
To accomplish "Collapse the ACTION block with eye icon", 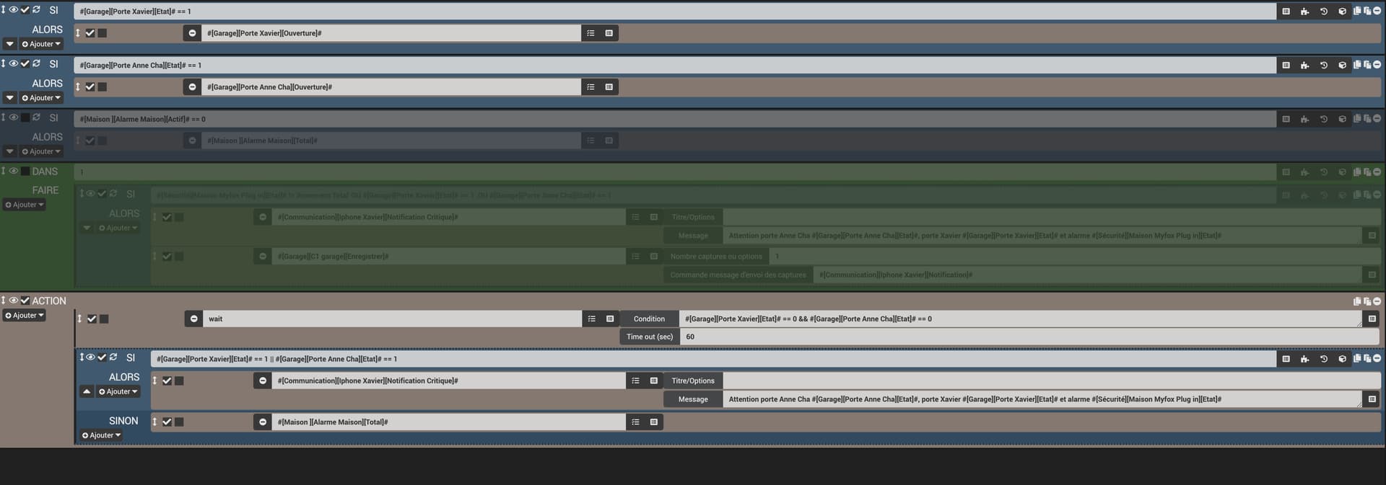I will [x=13, y=301].
